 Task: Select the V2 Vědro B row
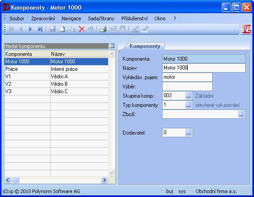[x=56, y=84]
